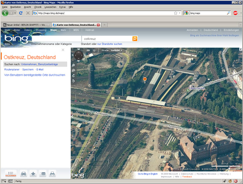
Task: Open the back history dropdown arrow
Action: pyautogui.click(x=15, y=13)
